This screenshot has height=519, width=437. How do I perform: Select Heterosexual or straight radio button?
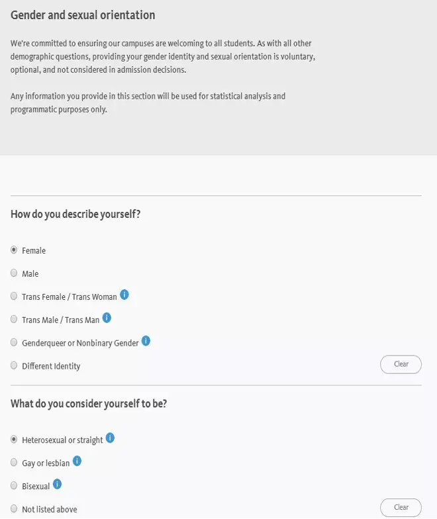click(x=14, y=440)
